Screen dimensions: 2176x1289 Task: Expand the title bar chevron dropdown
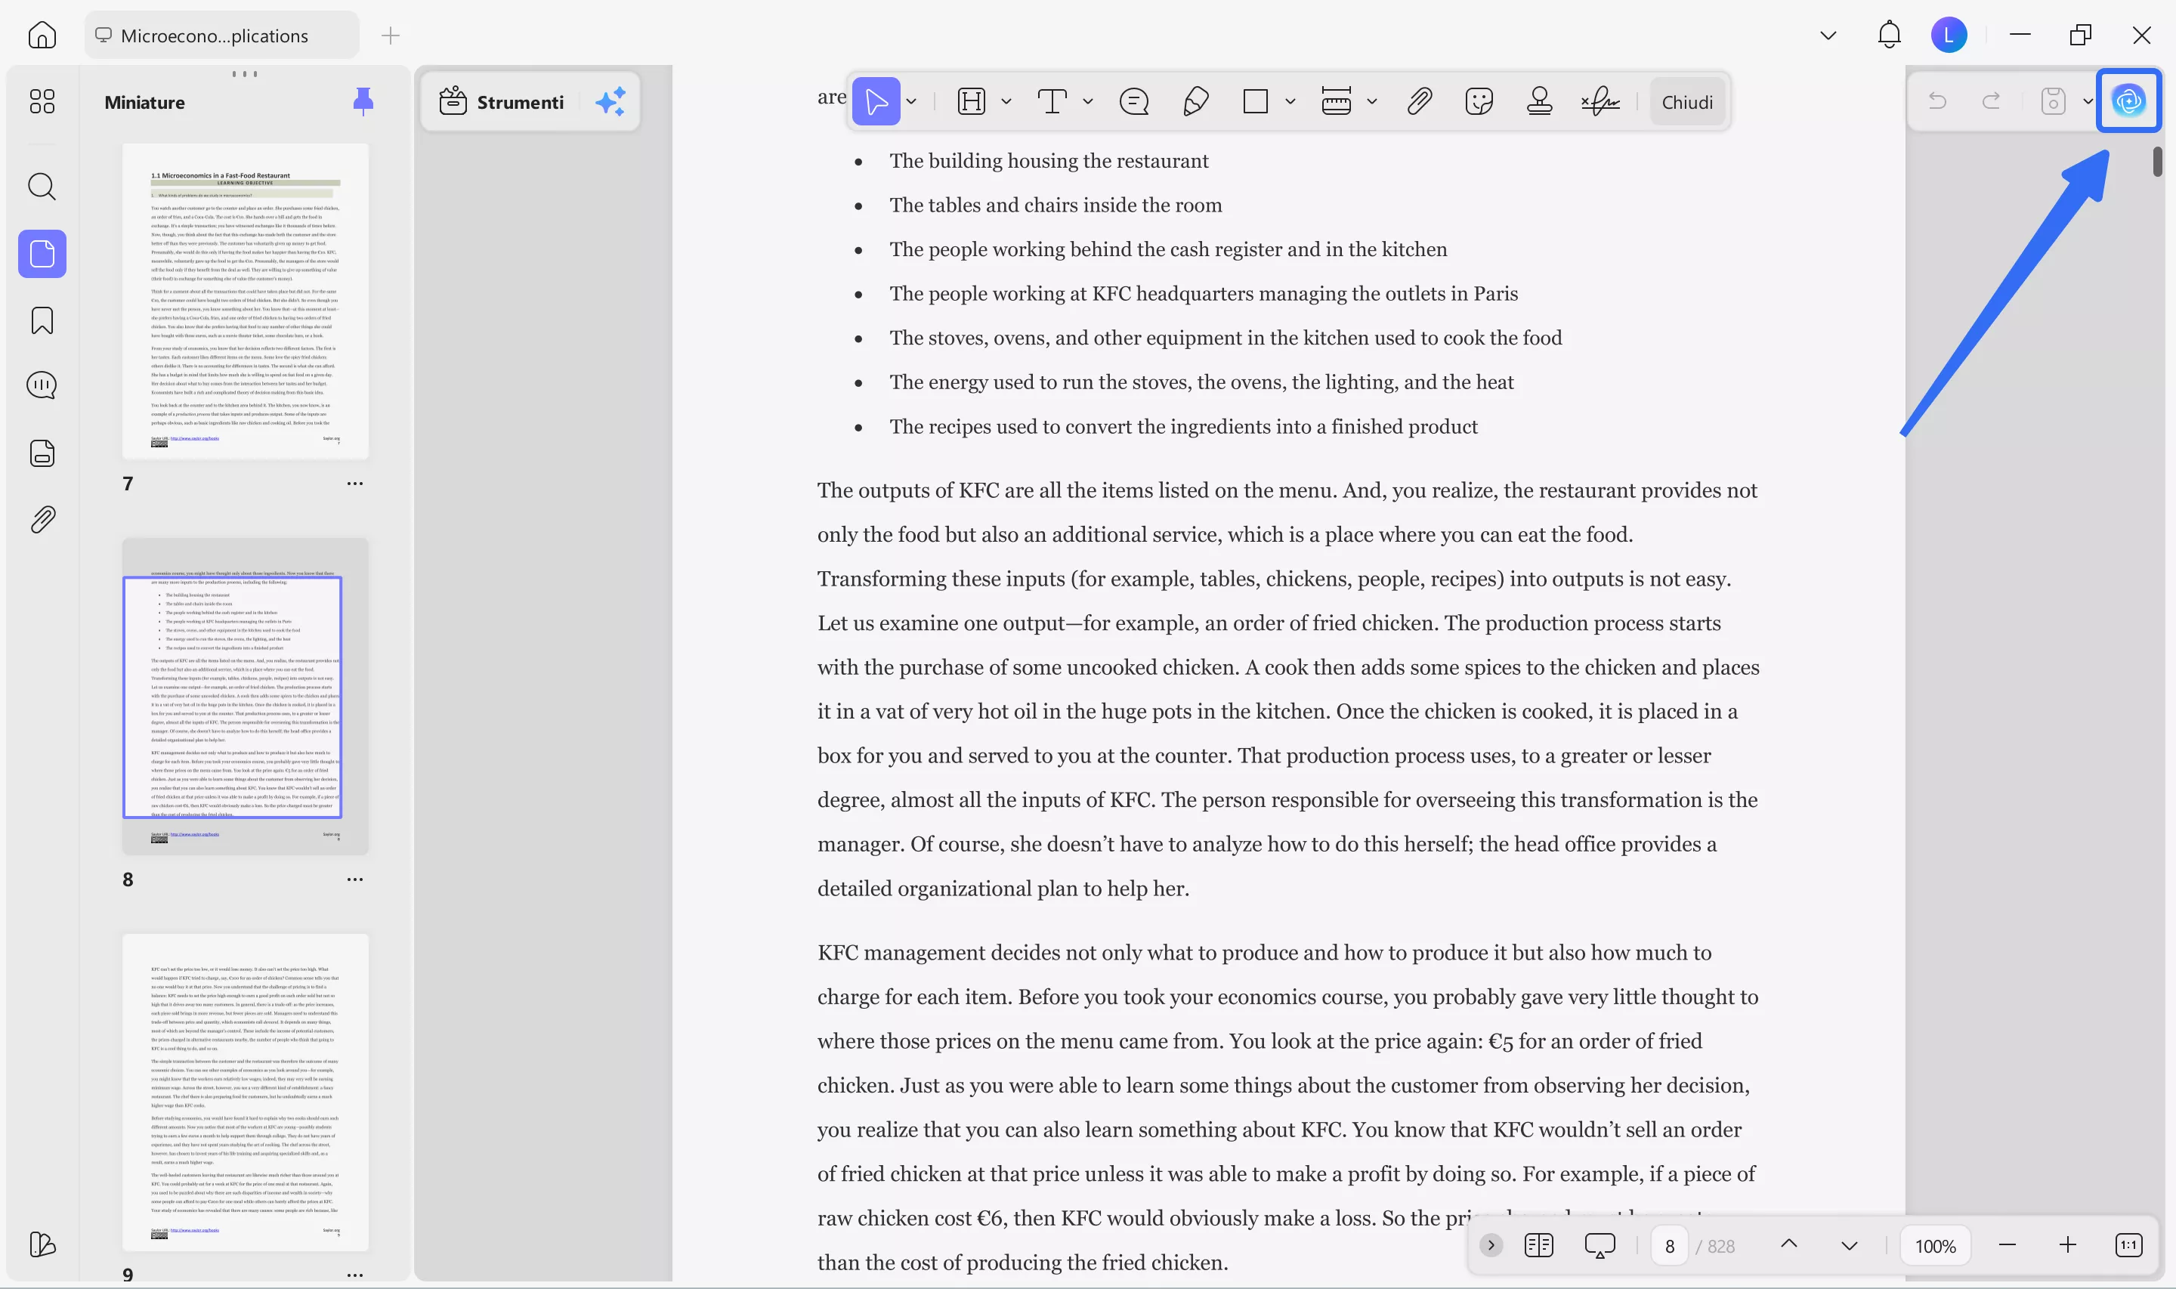pos(1828,36)
